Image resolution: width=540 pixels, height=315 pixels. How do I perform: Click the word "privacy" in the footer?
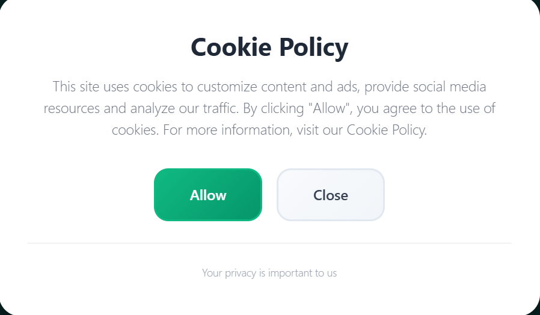241,273
